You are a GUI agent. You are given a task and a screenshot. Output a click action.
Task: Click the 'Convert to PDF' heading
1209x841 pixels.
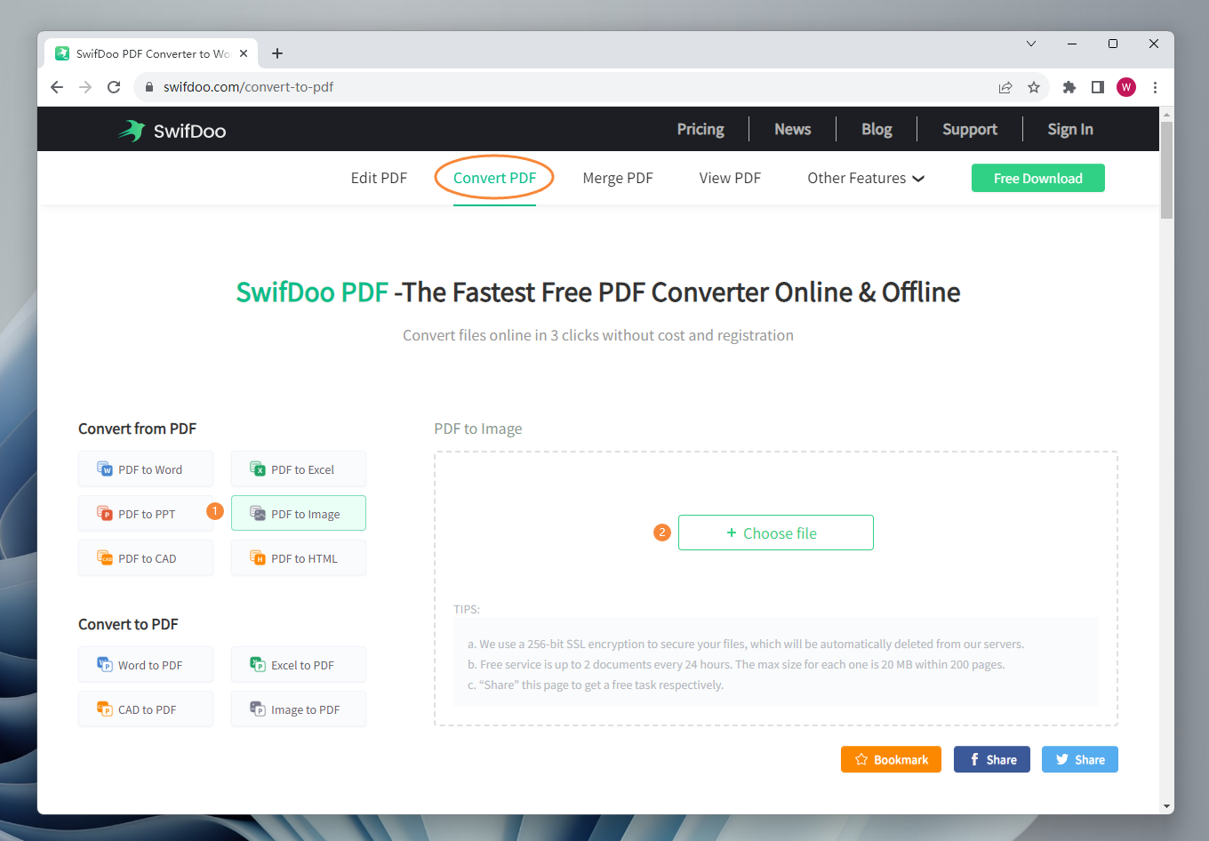pyautogui.click(x=128, y=624)
